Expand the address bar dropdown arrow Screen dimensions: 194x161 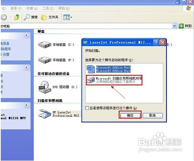[x=174, y=26]
